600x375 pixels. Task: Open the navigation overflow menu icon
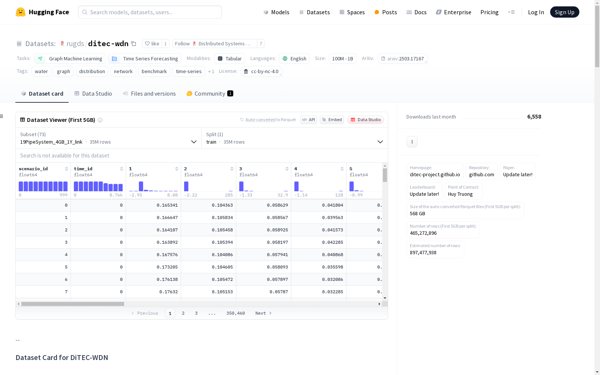(511, 12)
